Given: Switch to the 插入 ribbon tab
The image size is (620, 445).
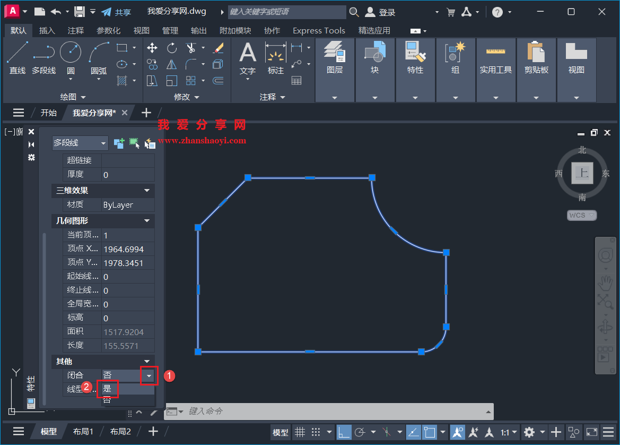Looking at the screenshot, I should pyautogui.click(x=47, y=30).
